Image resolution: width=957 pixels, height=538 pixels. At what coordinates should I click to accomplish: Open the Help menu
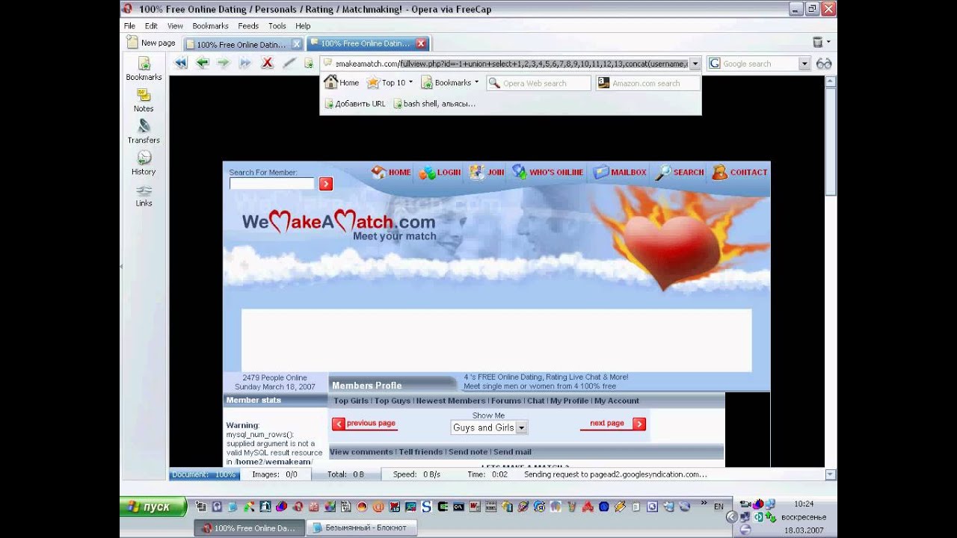click(303, 25)
